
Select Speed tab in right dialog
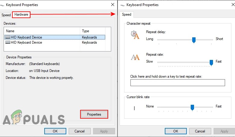127,14
